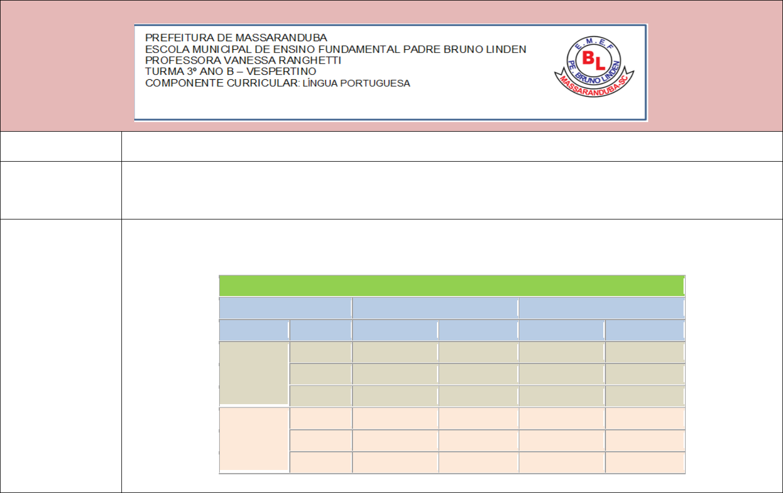Select the PROFESSORA VANESSA RANGHETTI text
Screen dimensions: 783x493
click(243, 60)
